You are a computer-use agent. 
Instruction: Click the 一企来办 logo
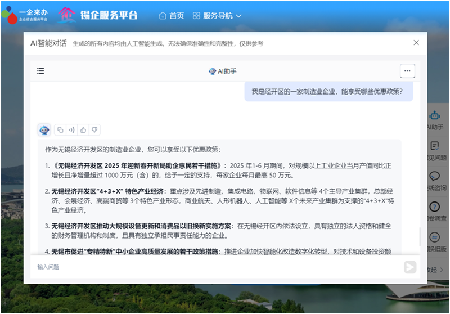click(x=25, y=15)
